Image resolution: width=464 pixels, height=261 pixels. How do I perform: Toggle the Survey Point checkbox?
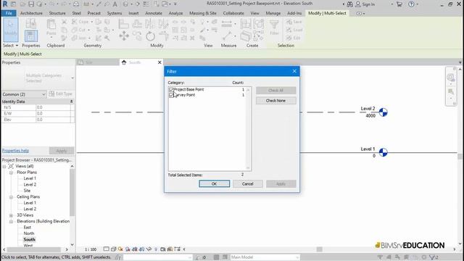(x=171, y=95)
